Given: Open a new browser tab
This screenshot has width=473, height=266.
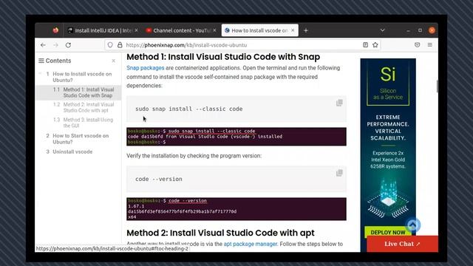Looking at the screenshot, I should [x=306, y=30].
